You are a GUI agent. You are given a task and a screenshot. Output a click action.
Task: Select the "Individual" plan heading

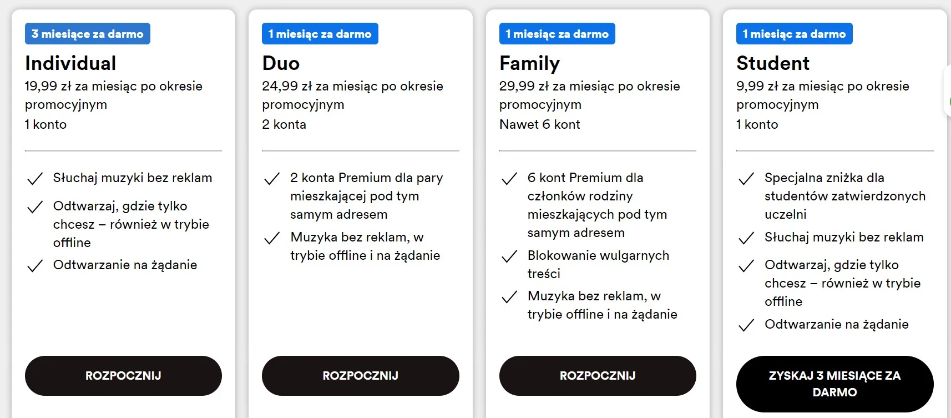click(70, 63)
